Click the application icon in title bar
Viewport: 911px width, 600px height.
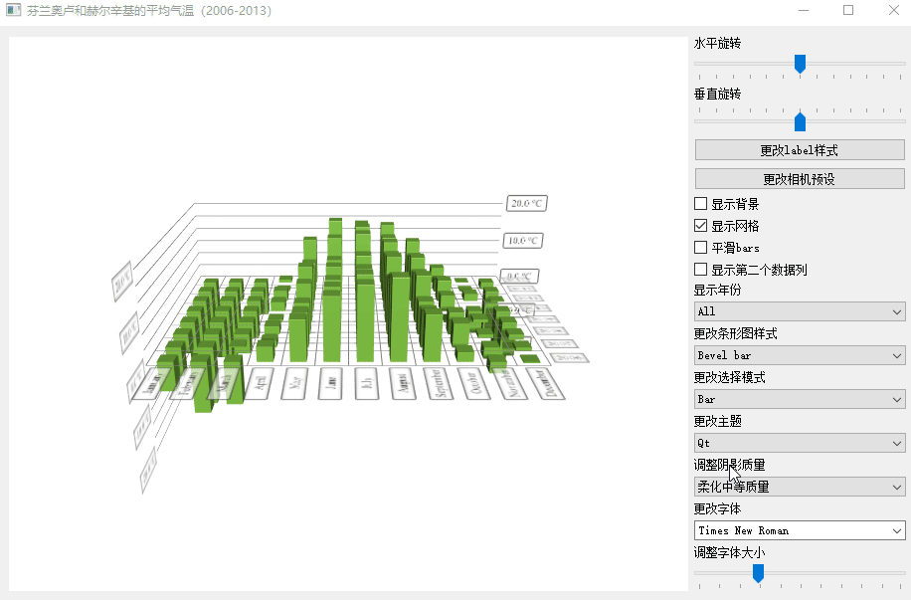[13, 10]
